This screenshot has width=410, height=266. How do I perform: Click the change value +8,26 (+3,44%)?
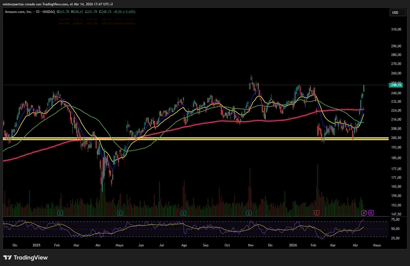point(124,12)
